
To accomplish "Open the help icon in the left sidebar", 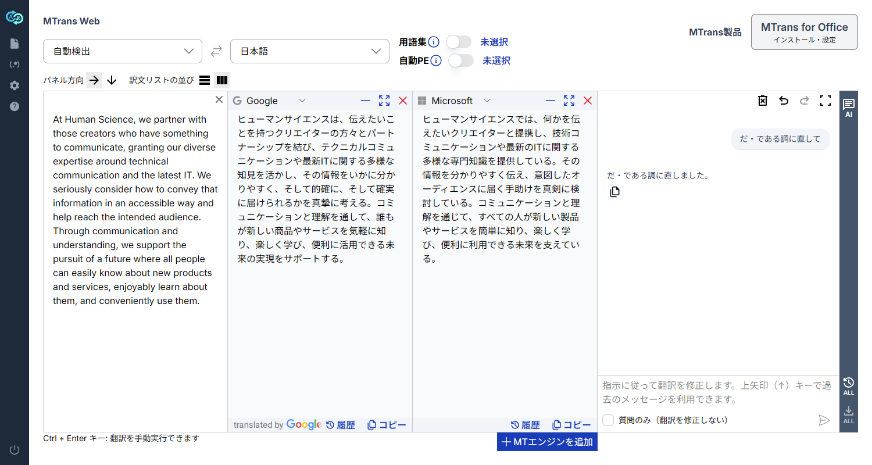I will click(15, 106).
